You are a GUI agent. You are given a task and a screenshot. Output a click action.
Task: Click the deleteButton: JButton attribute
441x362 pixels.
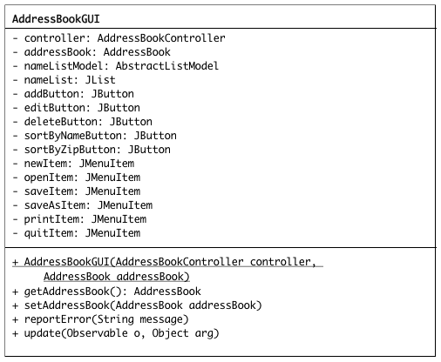pyautogui.click(x=82, y=122)
